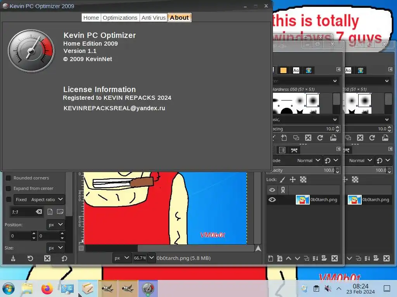Toggle lock position and size in front GIMP
Viewport: 397px width, 297px height.
293,179
